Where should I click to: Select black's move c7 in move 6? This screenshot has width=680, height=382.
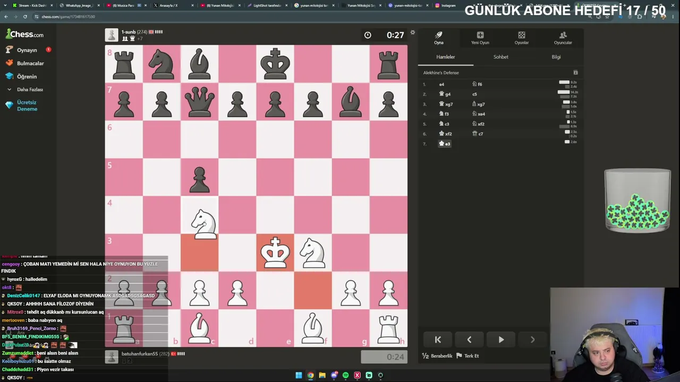478,134
